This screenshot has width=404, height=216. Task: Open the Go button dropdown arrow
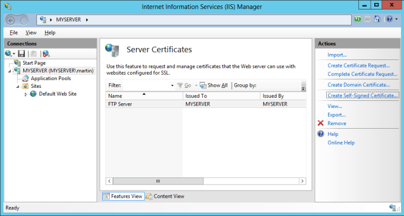pyautogui.click(x=196, y=85)
